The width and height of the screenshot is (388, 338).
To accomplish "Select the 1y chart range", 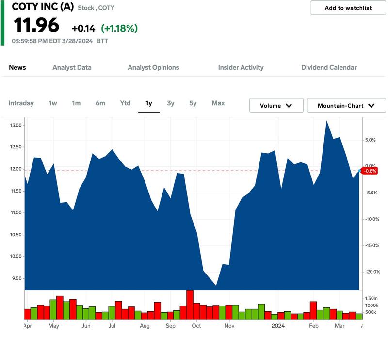I will [149, 103].
